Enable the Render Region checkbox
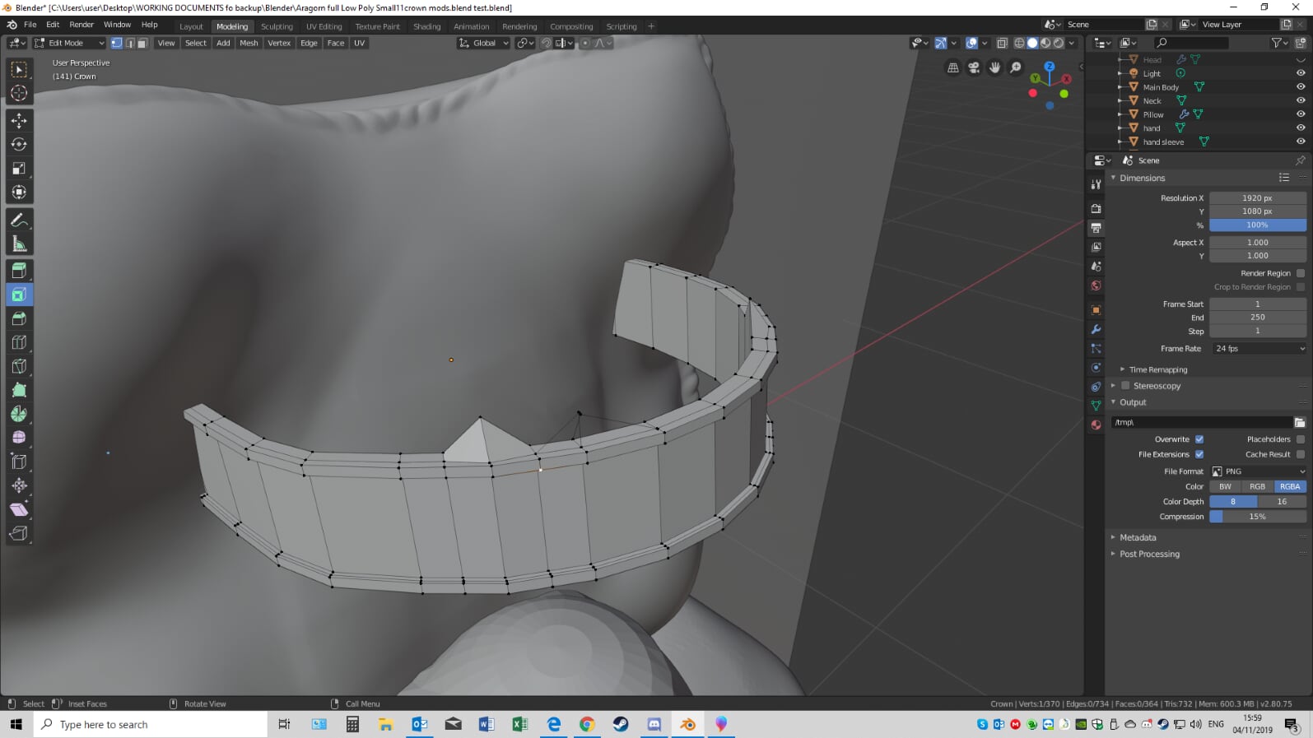This screenshot has height=738, width=1313. [1301, 273]
